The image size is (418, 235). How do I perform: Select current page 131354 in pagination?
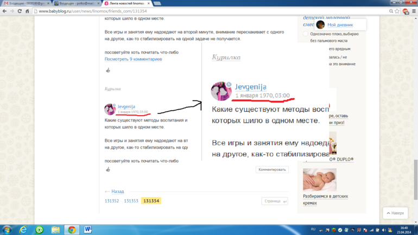click(x=151, y=201)
